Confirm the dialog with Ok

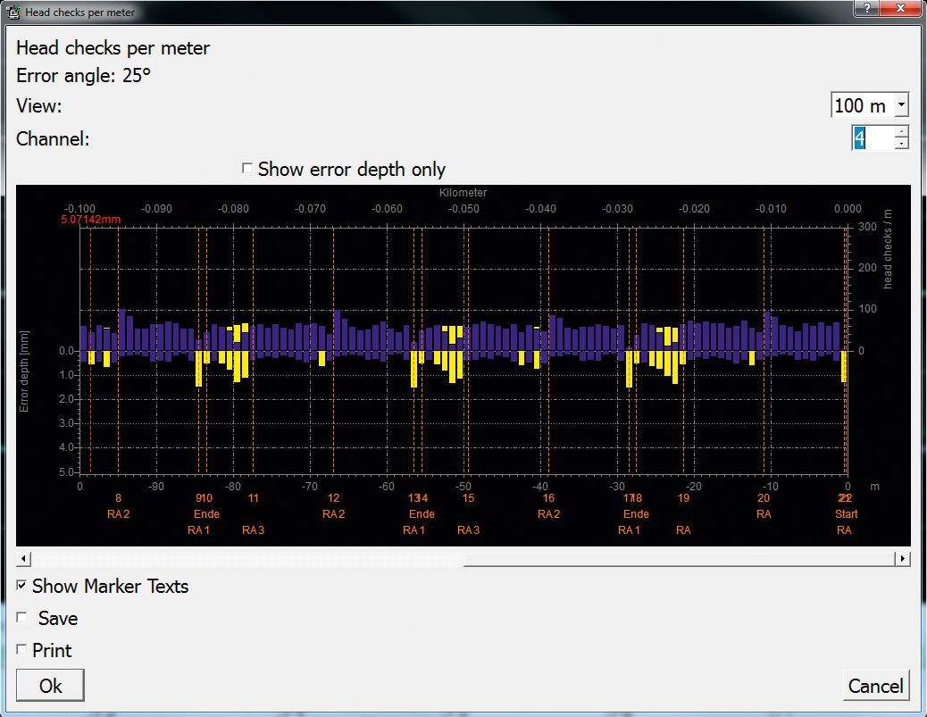click(49, 685)
